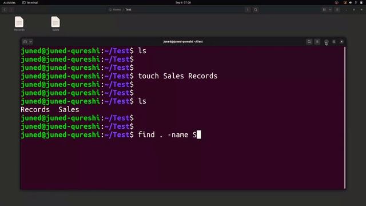Open the Terminal app menu in top bar
The height and width of the screenshot is (206, 366).
tap(30, 2)
